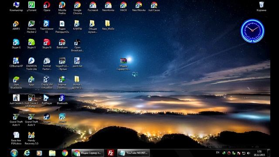279x157 pixels.
Task: Open the Компьютер desktop icon
Action: [x=16, y=7]
